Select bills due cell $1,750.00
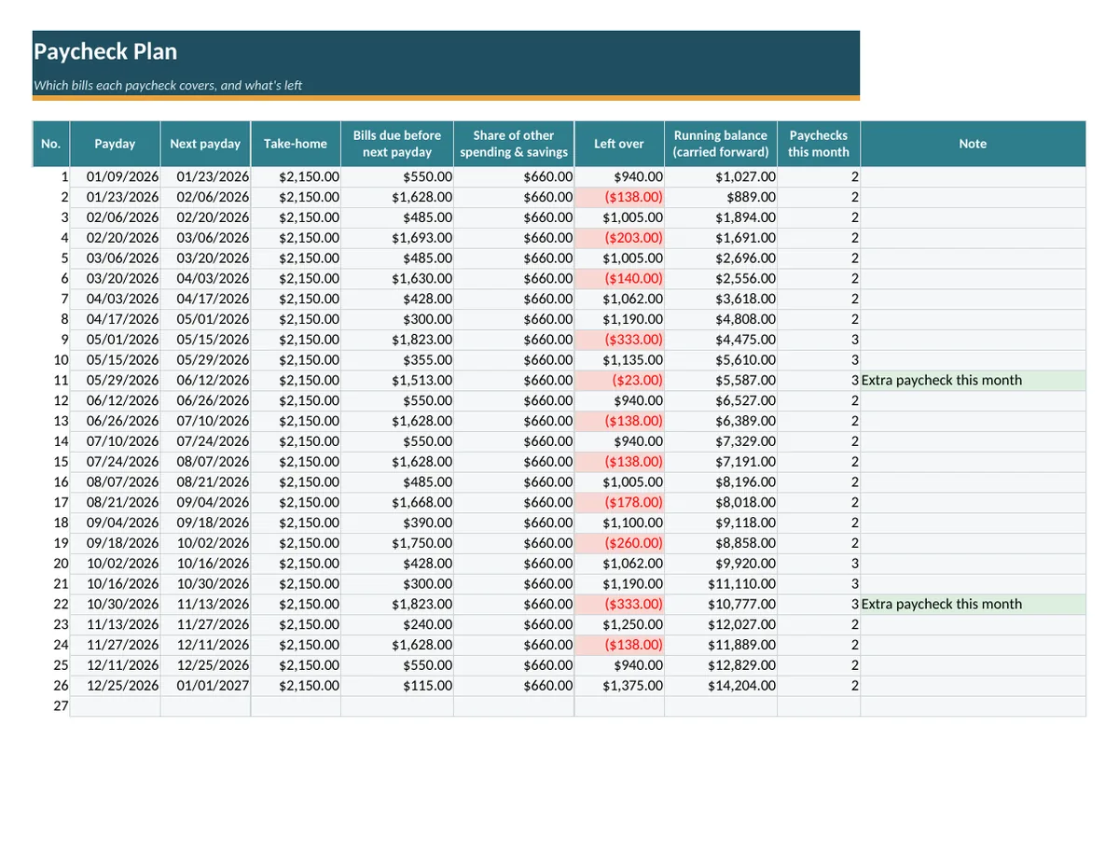Image resolution: width=1119 pixels, height=865 pixels. [397, 543]
